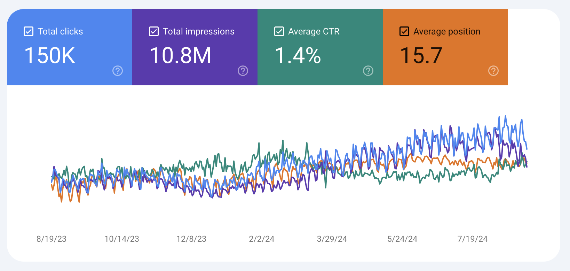This screenshot has height=271, width=570.
Task: Select the 1.4% CTR value
Action: 298,55
